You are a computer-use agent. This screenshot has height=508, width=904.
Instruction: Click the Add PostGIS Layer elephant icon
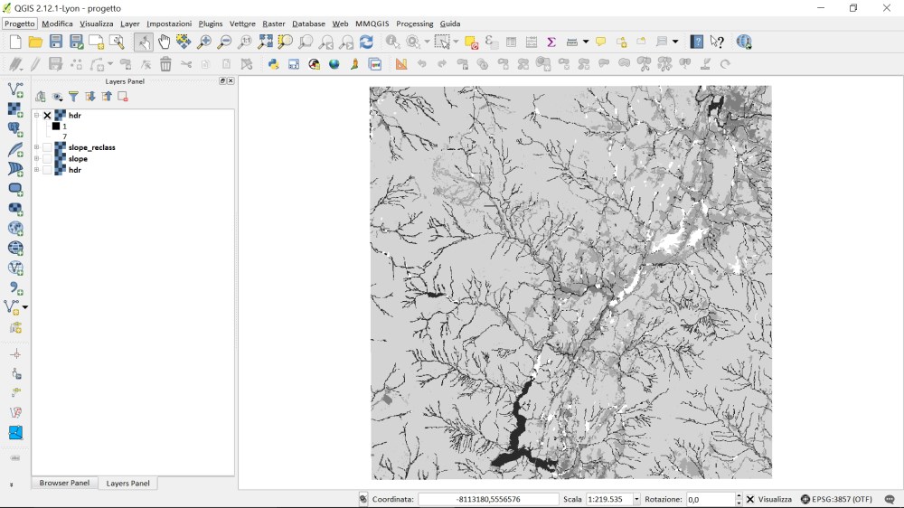[15, 129]
